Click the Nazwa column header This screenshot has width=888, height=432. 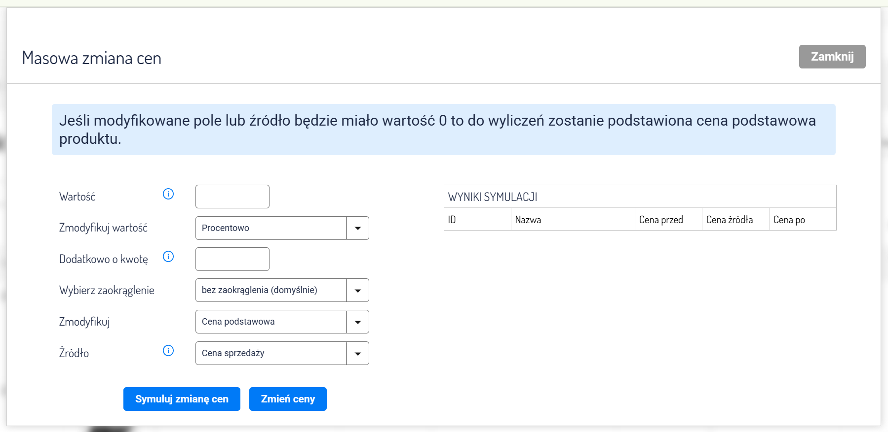[528, 220]
